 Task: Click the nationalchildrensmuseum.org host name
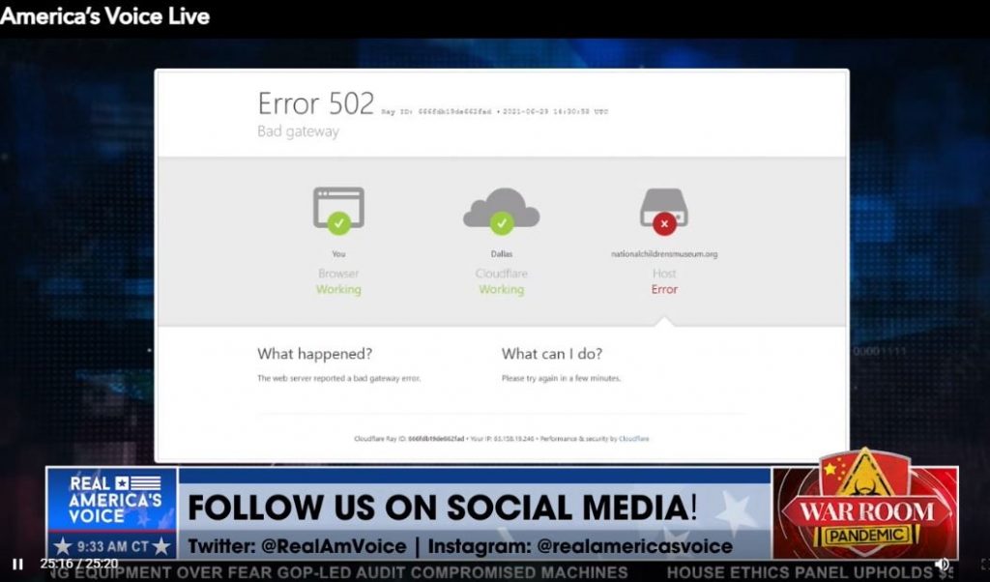click(x=663, y=254)
